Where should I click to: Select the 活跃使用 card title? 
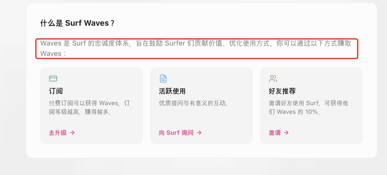pos(172,91)
